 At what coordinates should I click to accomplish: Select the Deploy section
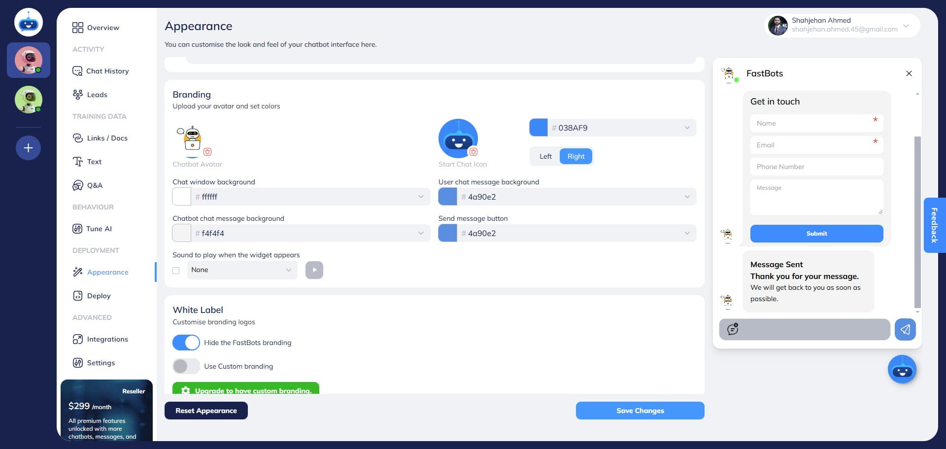coord(98,296)
